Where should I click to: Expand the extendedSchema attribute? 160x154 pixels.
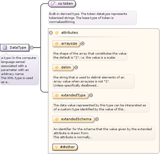coord(97,119)
